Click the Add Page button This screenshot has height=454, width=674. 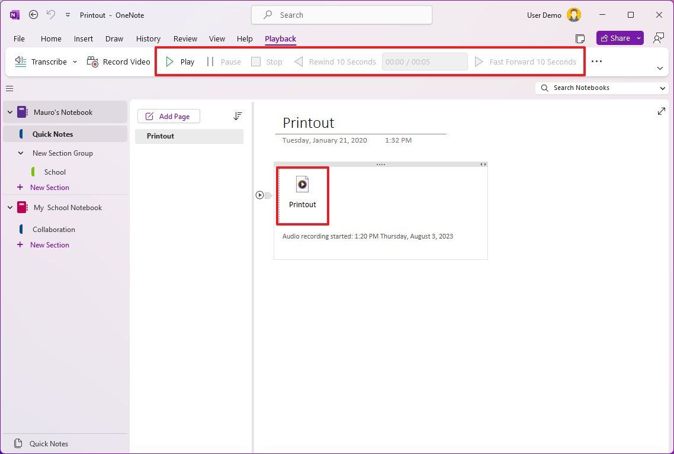[169, 116]
